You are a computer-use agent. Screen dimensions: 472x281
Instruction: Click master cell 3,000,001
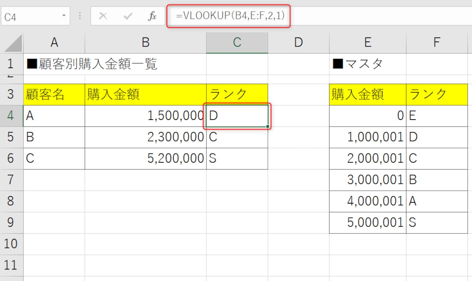tap(368, 180)
